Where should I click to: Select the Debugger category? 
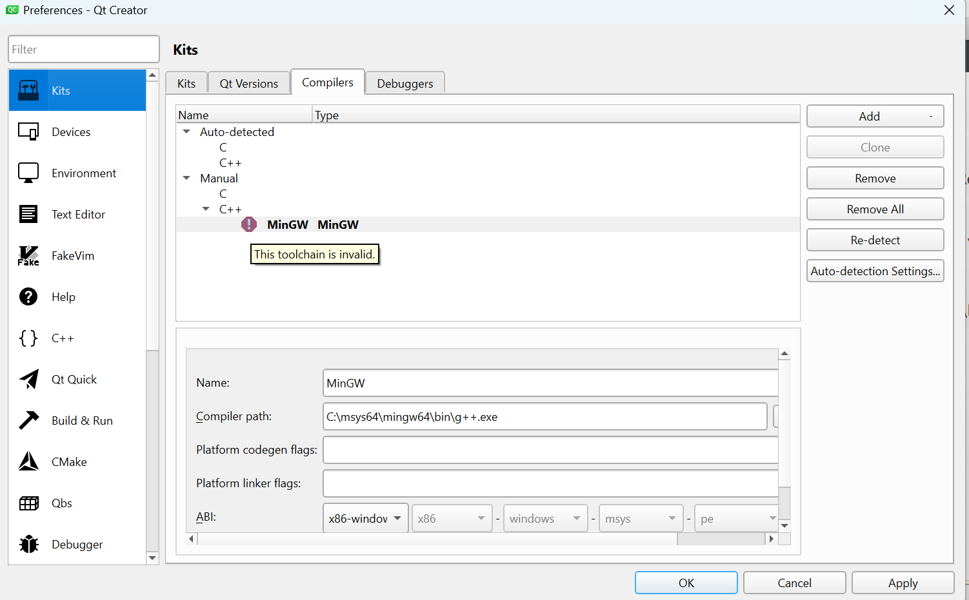pos(77,544)
